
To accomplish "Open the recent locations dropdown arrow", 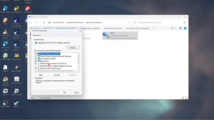I will [x=40, y=22].
